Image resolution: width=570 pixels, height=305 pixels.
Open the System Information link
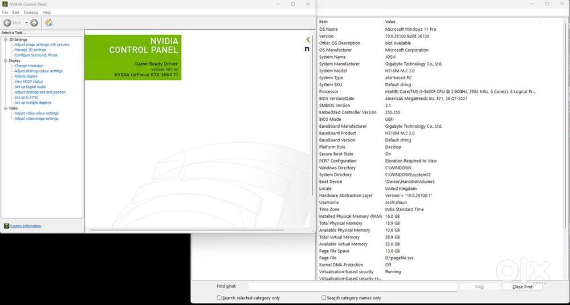tap(26, 226)
